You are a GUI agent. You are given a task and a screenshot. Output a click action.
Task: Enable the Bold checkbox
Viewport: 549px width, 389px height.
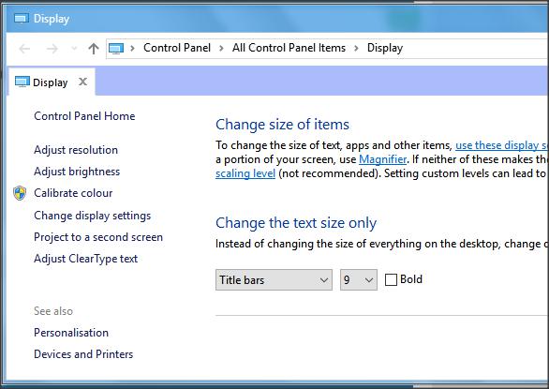coord(391,279)
